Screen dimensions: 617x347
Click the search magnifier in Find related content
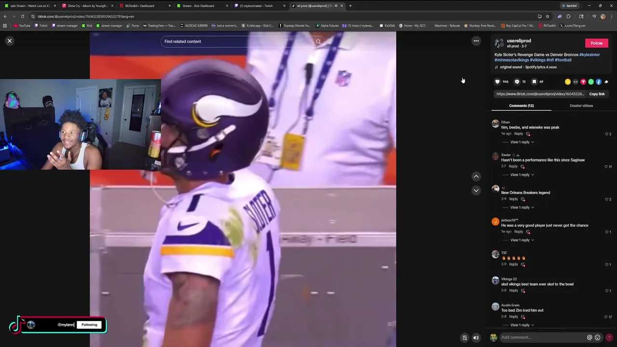pos(318,41)
